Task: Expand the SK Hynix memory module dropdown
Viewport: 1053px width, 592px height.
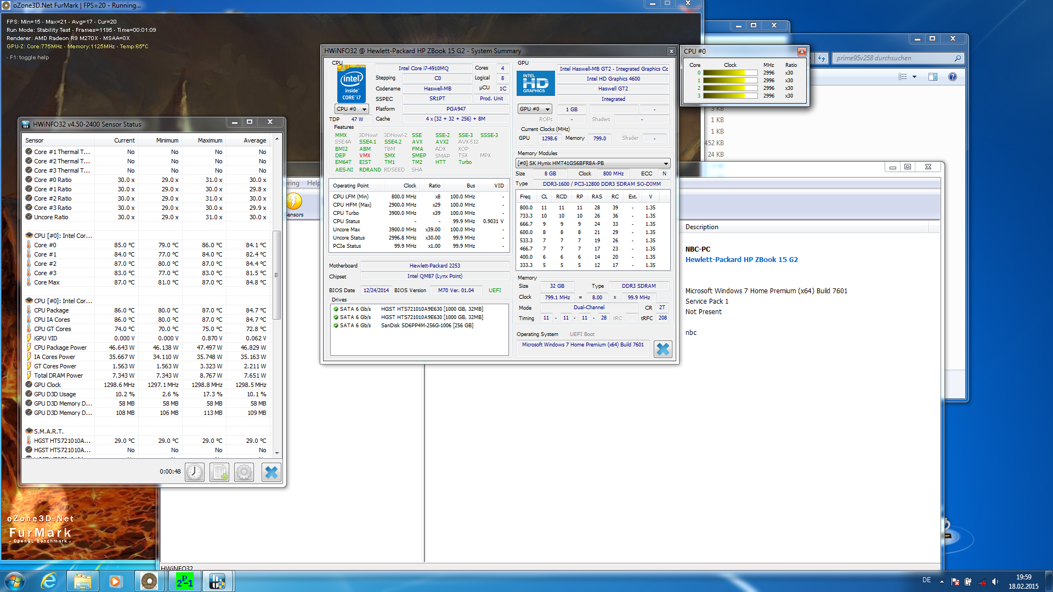Action: [666, 163]
